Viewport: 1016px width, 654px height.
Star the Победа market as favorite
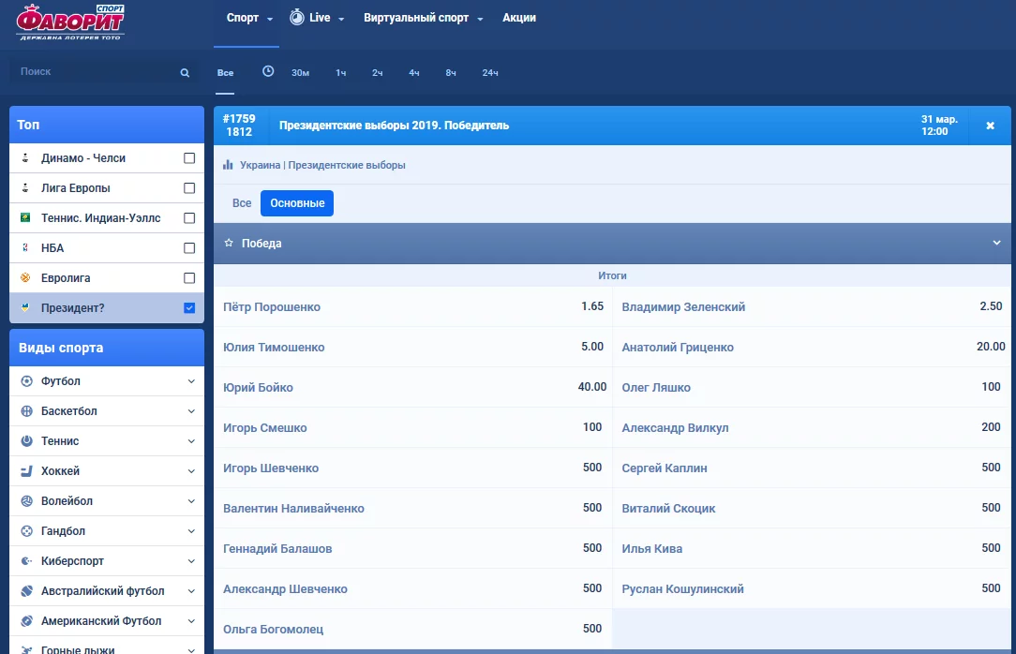pos(229,243)
